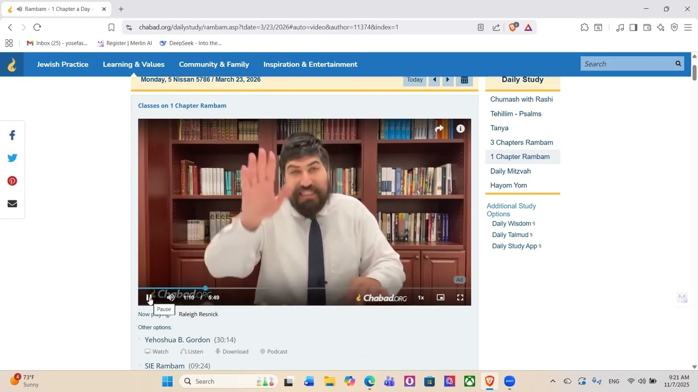
Task: Open the Community & Family menu
Action: pyautogui.click(x=214, y=64)
